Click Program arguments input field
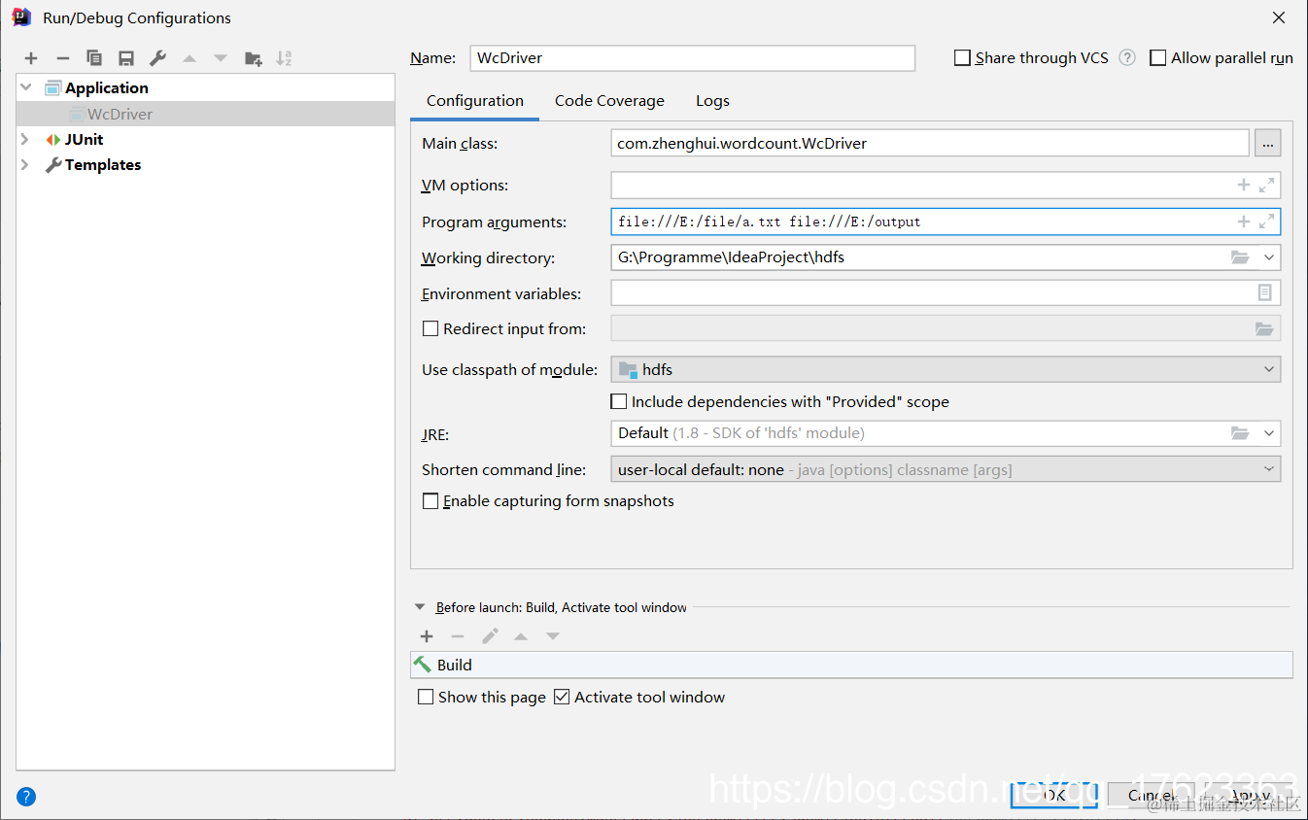This screenshot has height=820, width=1308. point(946,222)
